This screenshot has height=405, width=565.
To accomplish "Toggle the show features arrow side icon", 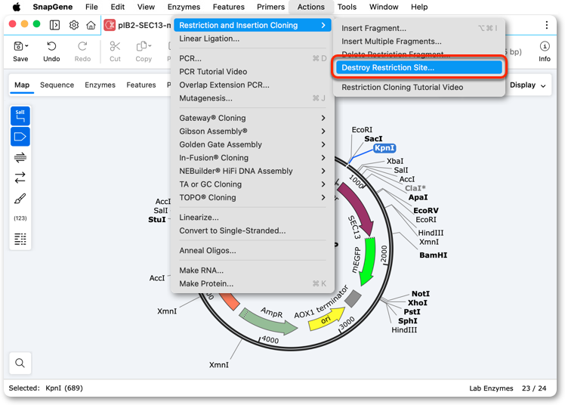I will [x=20, y=137].
